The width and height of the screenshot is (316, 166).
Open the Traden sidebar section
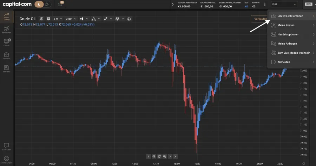pyautogui.click(x=6, y=16)
